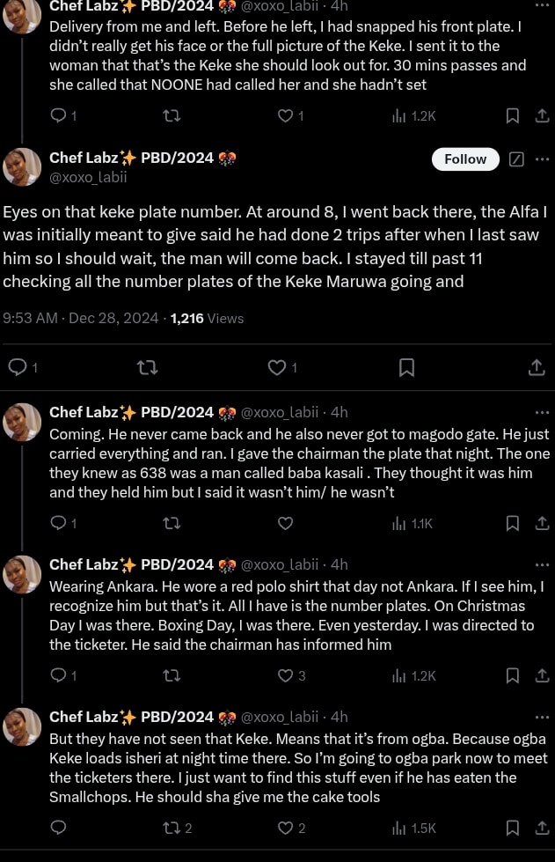Click the Follow button for Chef Labz
This screenshot has width=555, height=862.
click(465, 159)
